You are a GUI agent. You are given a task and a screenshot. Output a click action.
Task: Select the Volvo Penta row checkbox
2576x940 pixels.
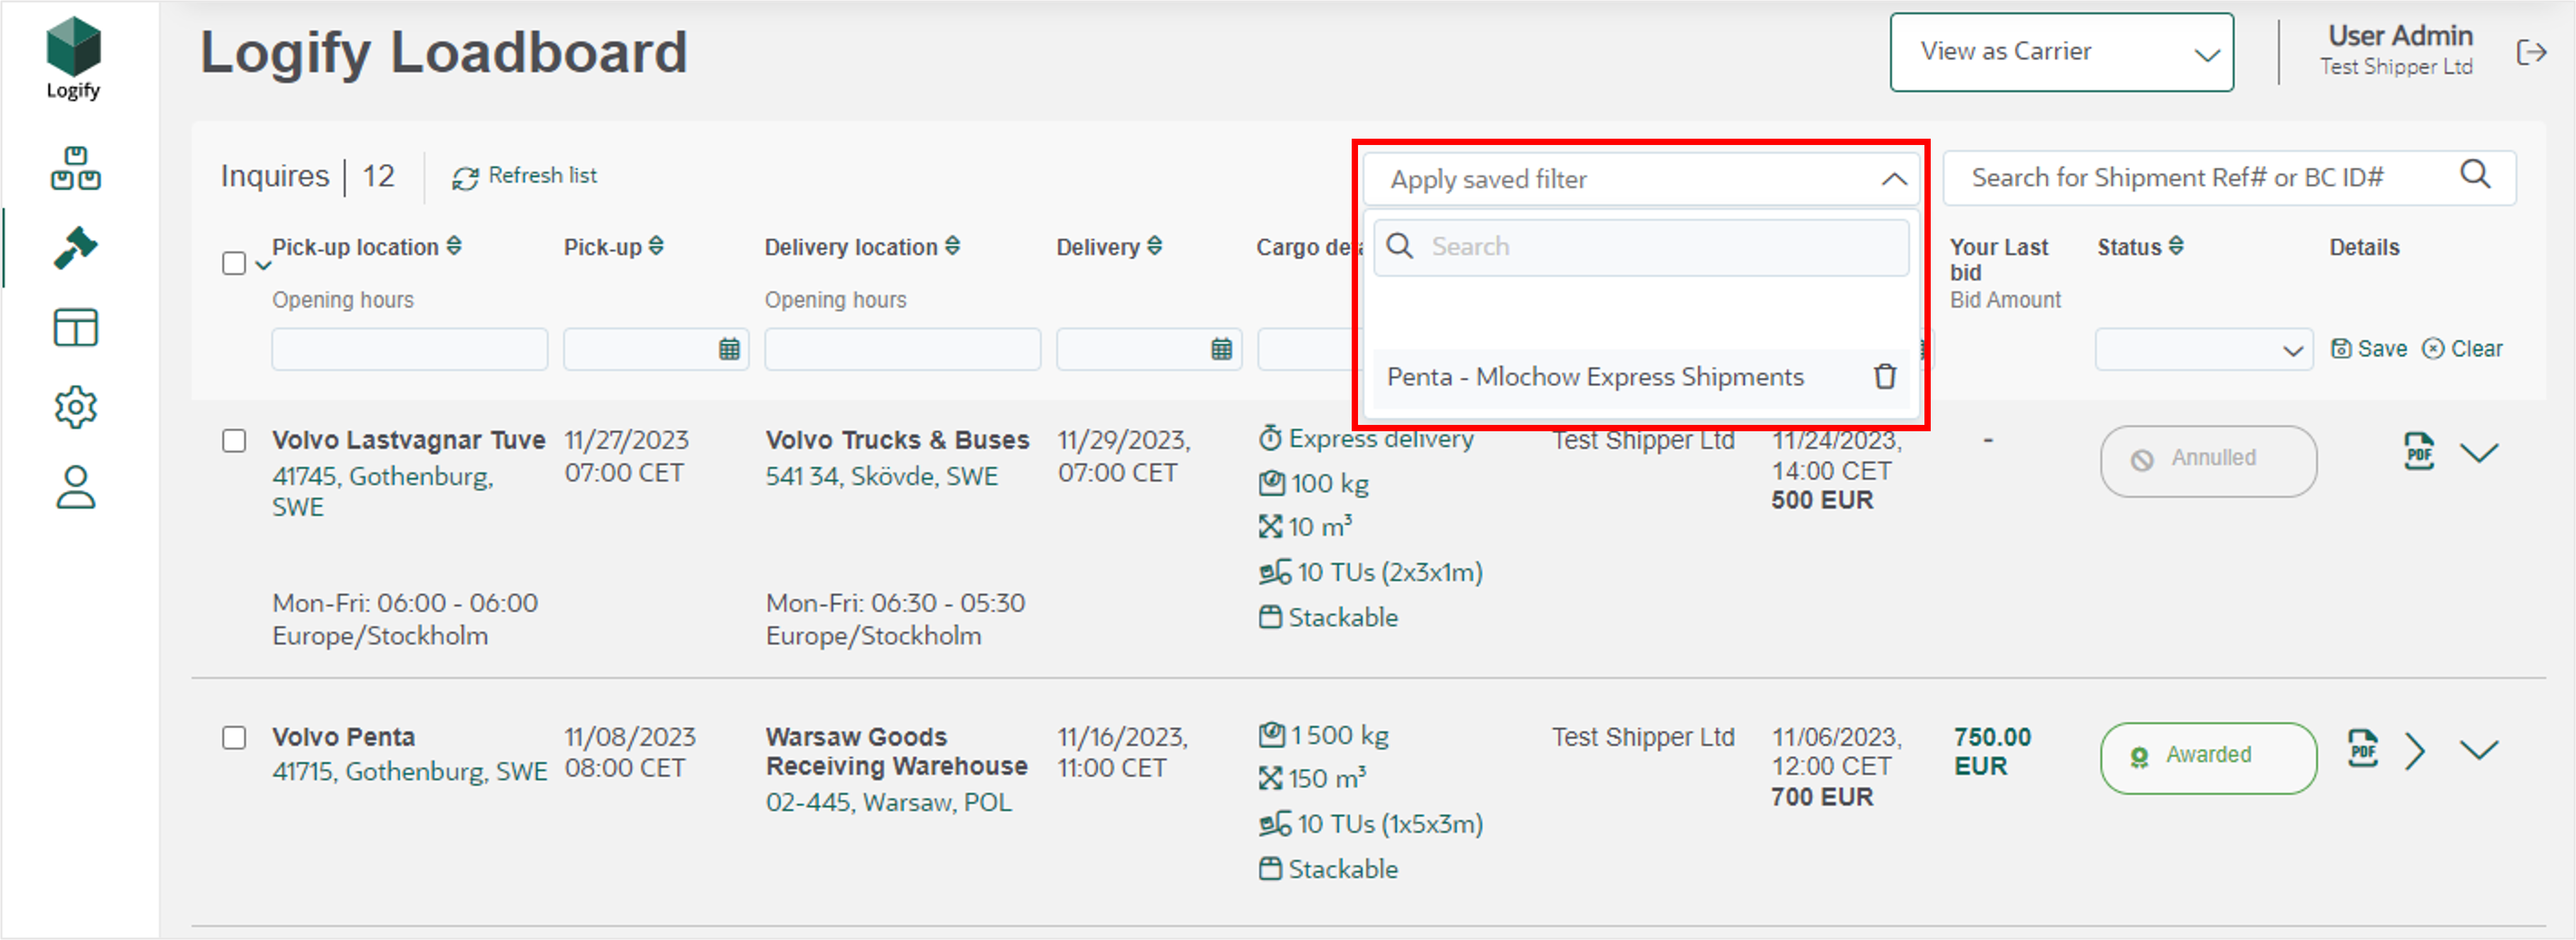pos(234,738)
